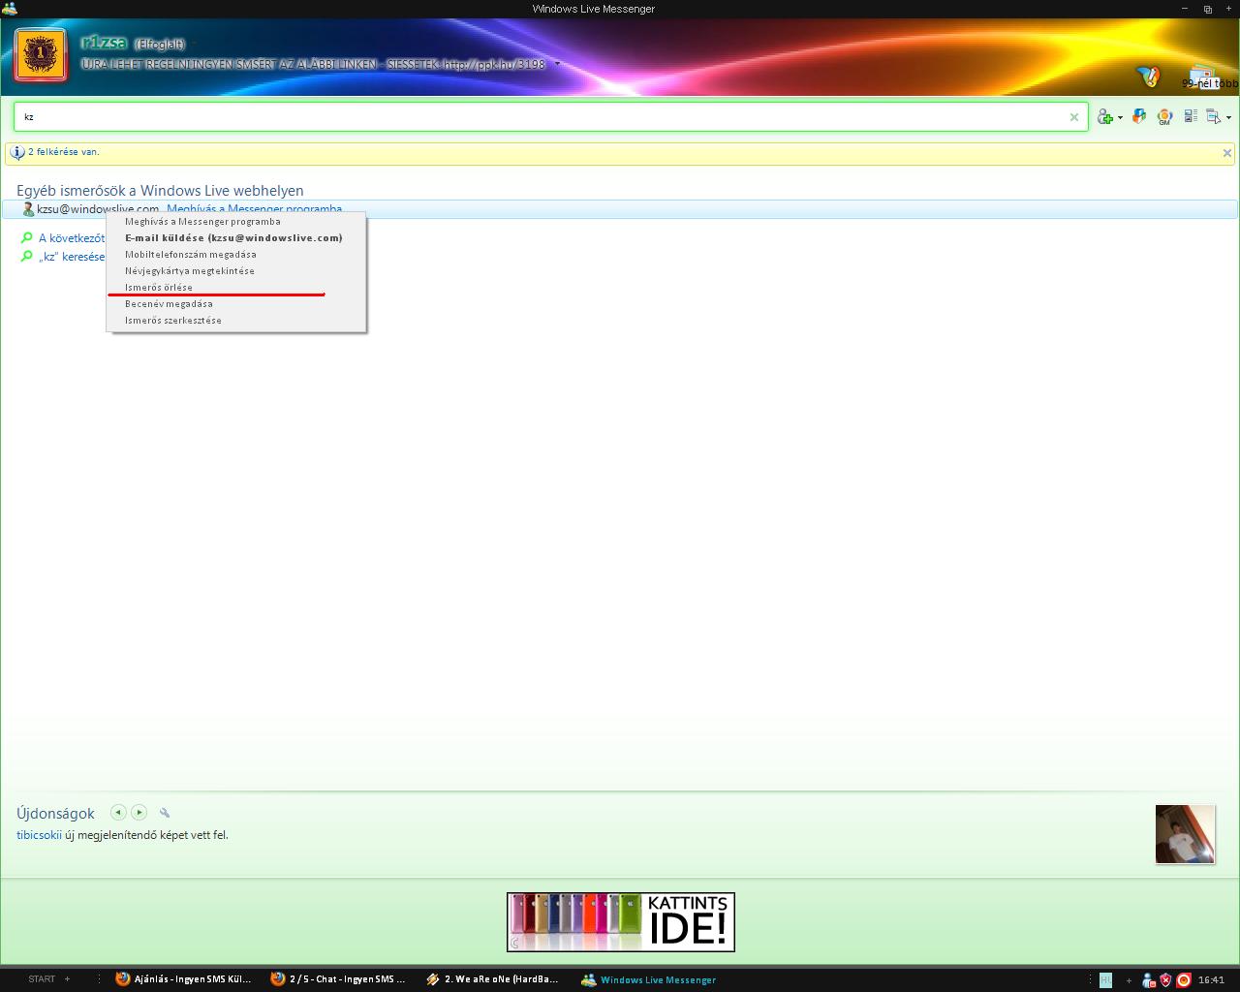Click the GM icon in toolbar
Screen dimensions: 1240x992
(x=1164, y=117)
